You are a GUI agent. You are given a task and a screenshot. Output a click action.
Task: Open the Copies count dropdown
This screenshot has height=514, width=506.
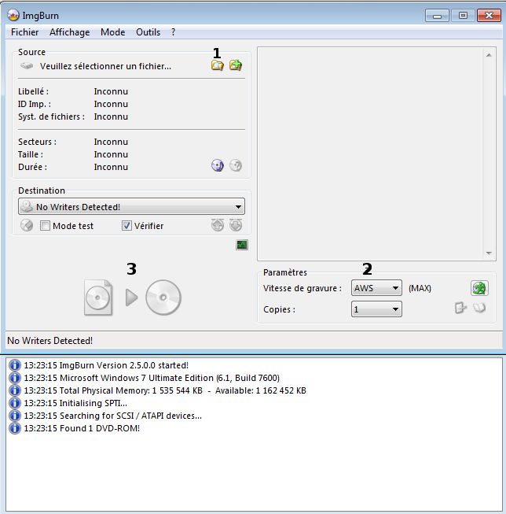point(376,309)
